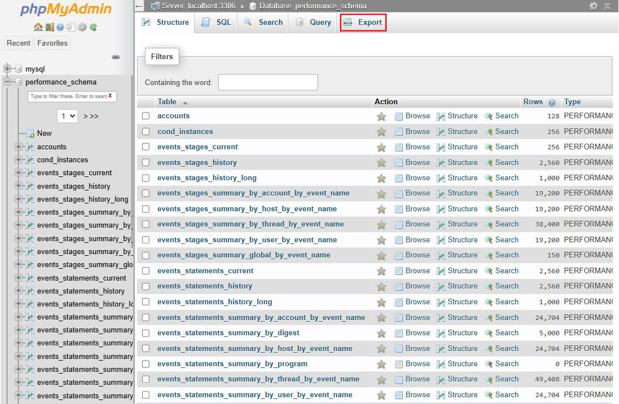Open navigation panel settings gear icon
Viewport: 619px width, 404px height.
82,27
